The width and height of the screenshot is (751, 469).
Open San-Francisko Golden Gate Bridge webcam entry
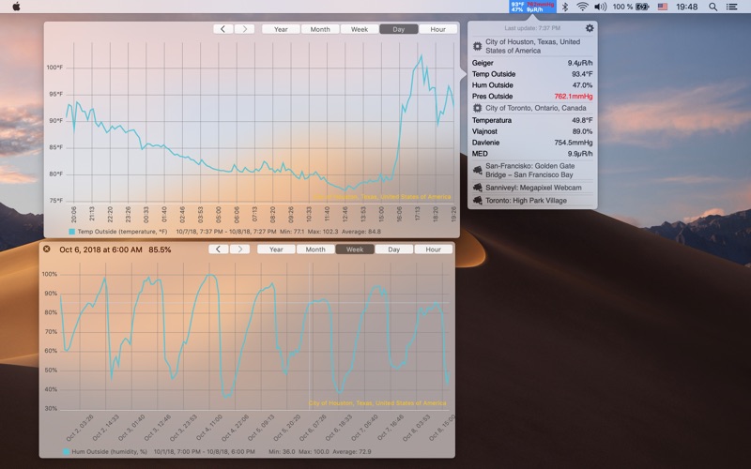pyautogui.click(x=532, y=171)
